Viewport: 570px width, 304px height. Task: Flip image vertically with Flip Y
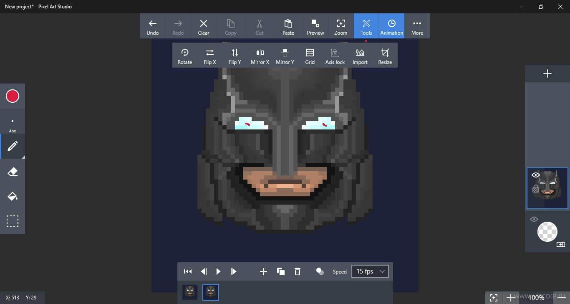[235, 55]
